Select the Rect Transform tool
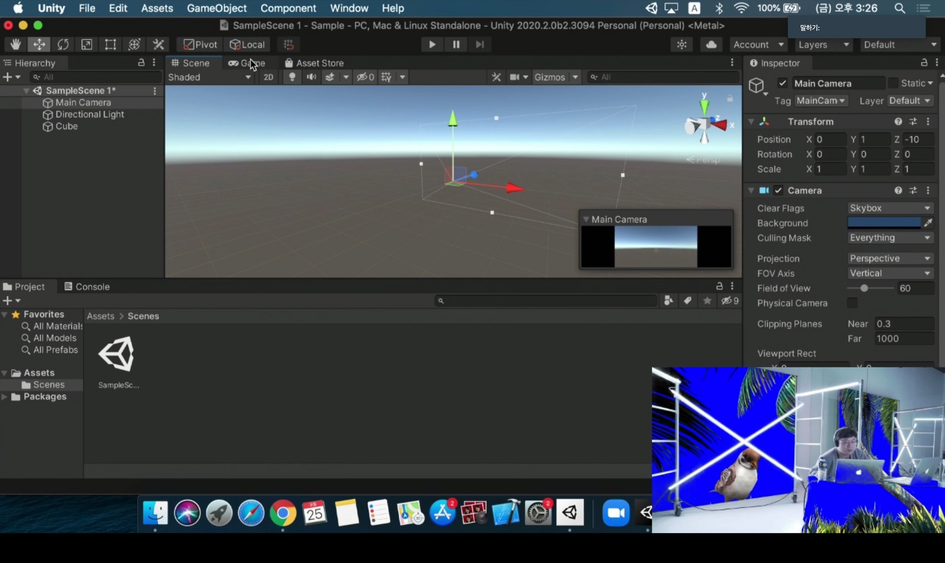Screen dimensions: 945x563 pyautogui.click(x=110, y=44)
